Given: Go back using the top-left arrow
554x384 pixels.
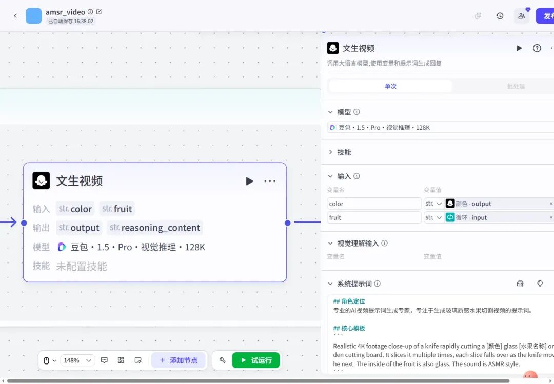Looking at the screenshot, I should point(15,15).
